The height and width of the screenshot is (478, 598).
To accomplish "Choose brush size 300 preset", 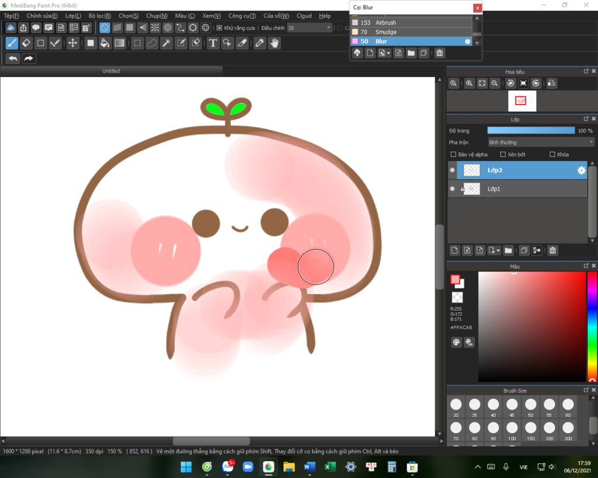I will point(568,431).
